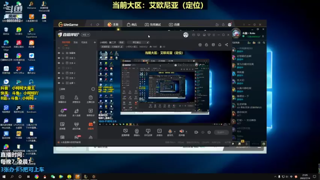Open the 主播任务 tool

click(90, 99)
